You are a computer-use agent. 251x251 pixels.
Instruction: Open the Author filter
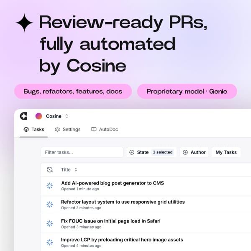point(194,152)
